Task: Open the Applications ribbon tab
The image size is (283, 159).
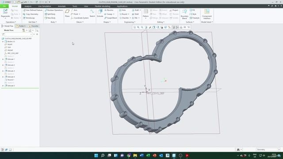Action: coord(122,6)
